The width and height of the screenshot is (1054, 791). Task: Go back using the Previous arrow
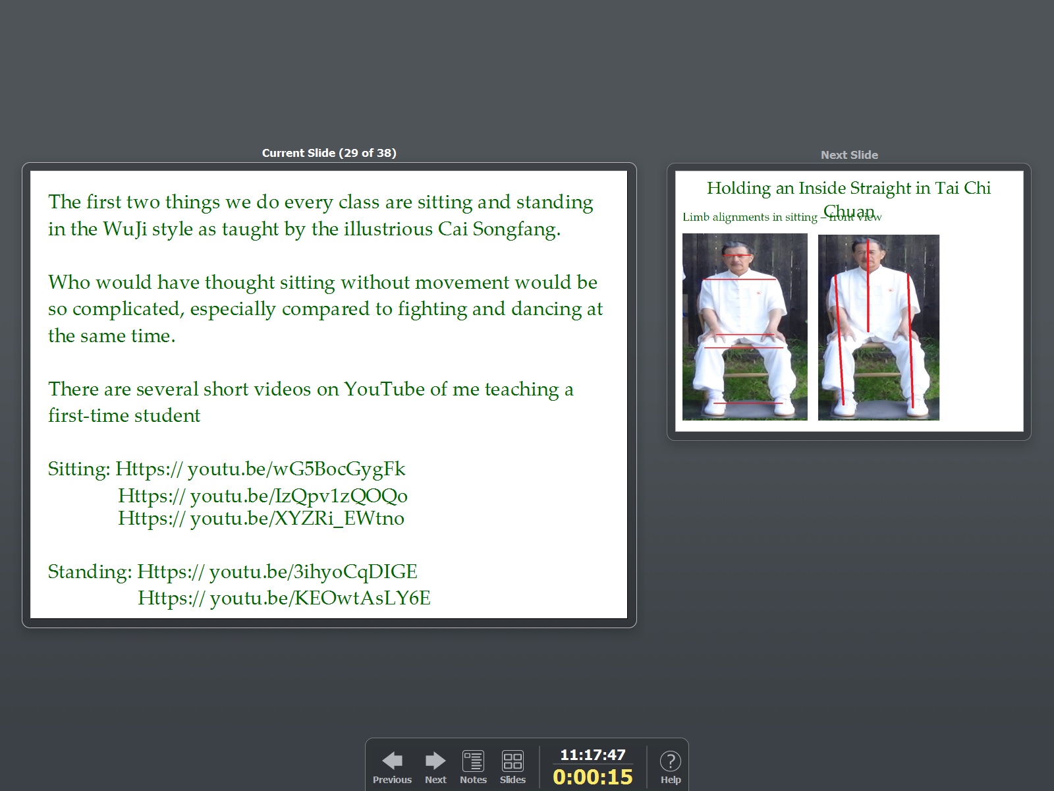[392, 766]
